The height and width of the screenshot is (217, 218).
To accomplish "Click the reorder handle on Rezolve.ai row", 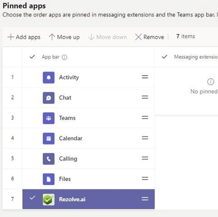I will [x=145, y=199].
